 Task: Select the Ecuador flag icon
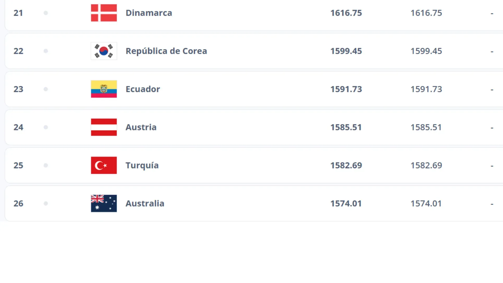tap(104, 89)
